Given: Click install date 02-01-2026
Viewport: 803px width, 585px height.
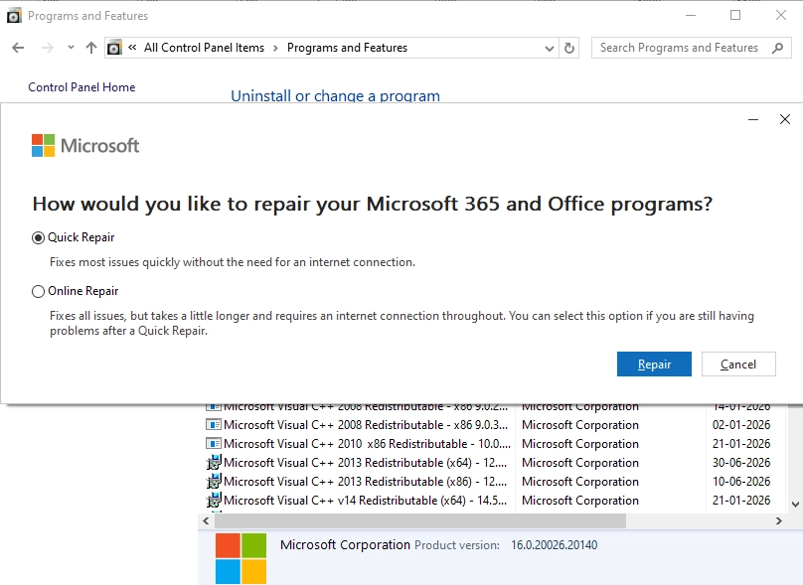Looking at the screenshot, I should [741, 425].
